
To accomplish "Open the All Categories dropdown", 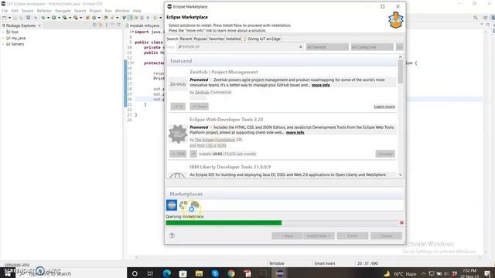I will pyautogui.click(x=372, y=47).
